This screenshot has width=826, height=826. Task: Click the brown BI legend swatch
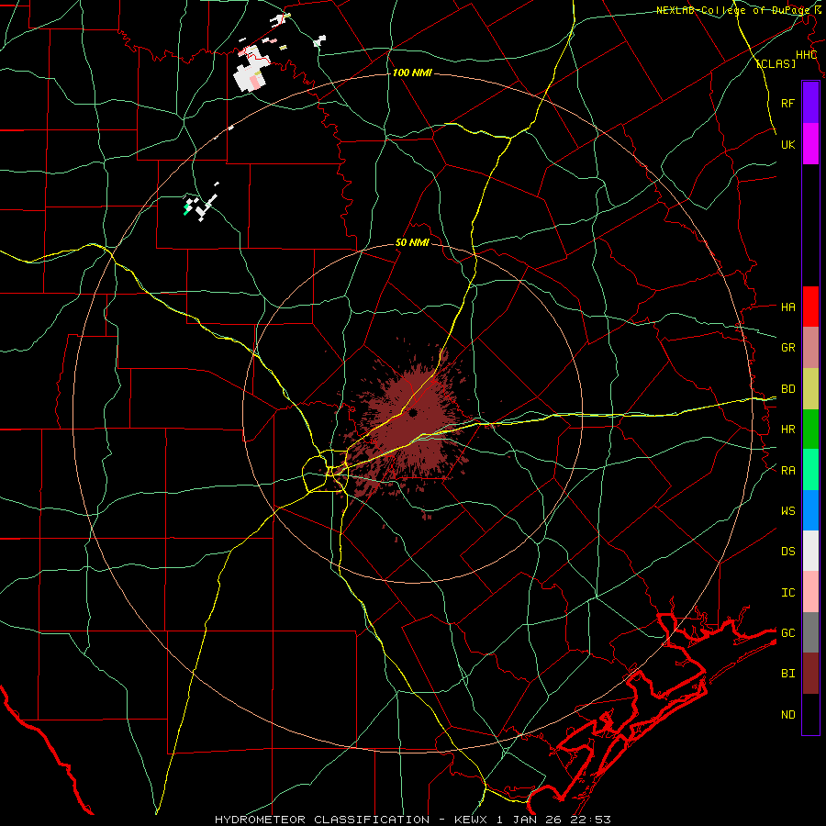pos(810,674)
